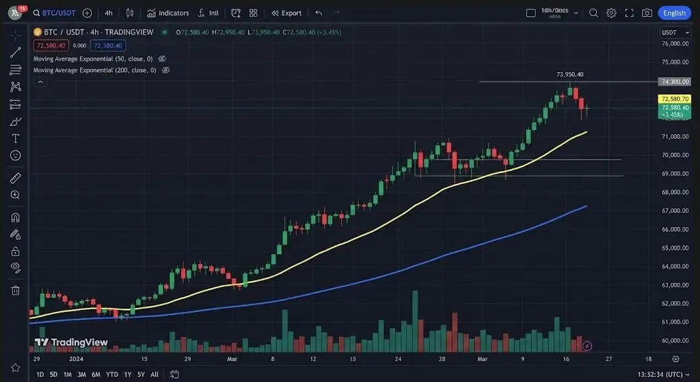Viewport: 700px width, 382px height.
Task: Switch the chart to fullscreen mode
Action: (x=629, y=13)
